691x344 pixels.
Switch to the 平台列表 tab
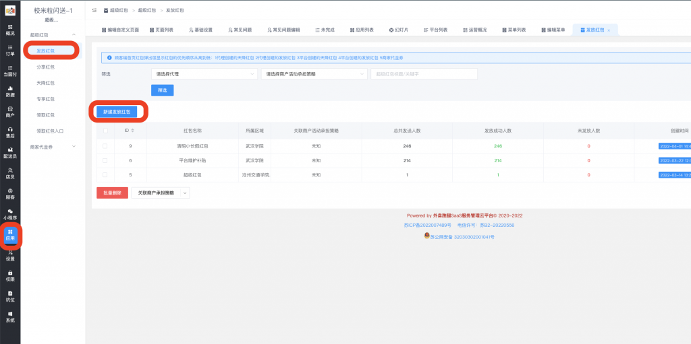436,30
